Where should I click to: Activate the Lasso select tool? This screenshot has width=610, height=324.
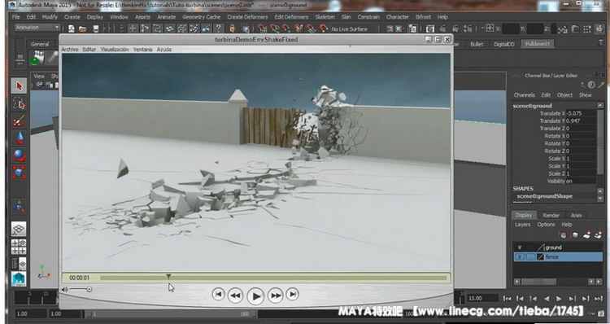(x=19, y=103)
